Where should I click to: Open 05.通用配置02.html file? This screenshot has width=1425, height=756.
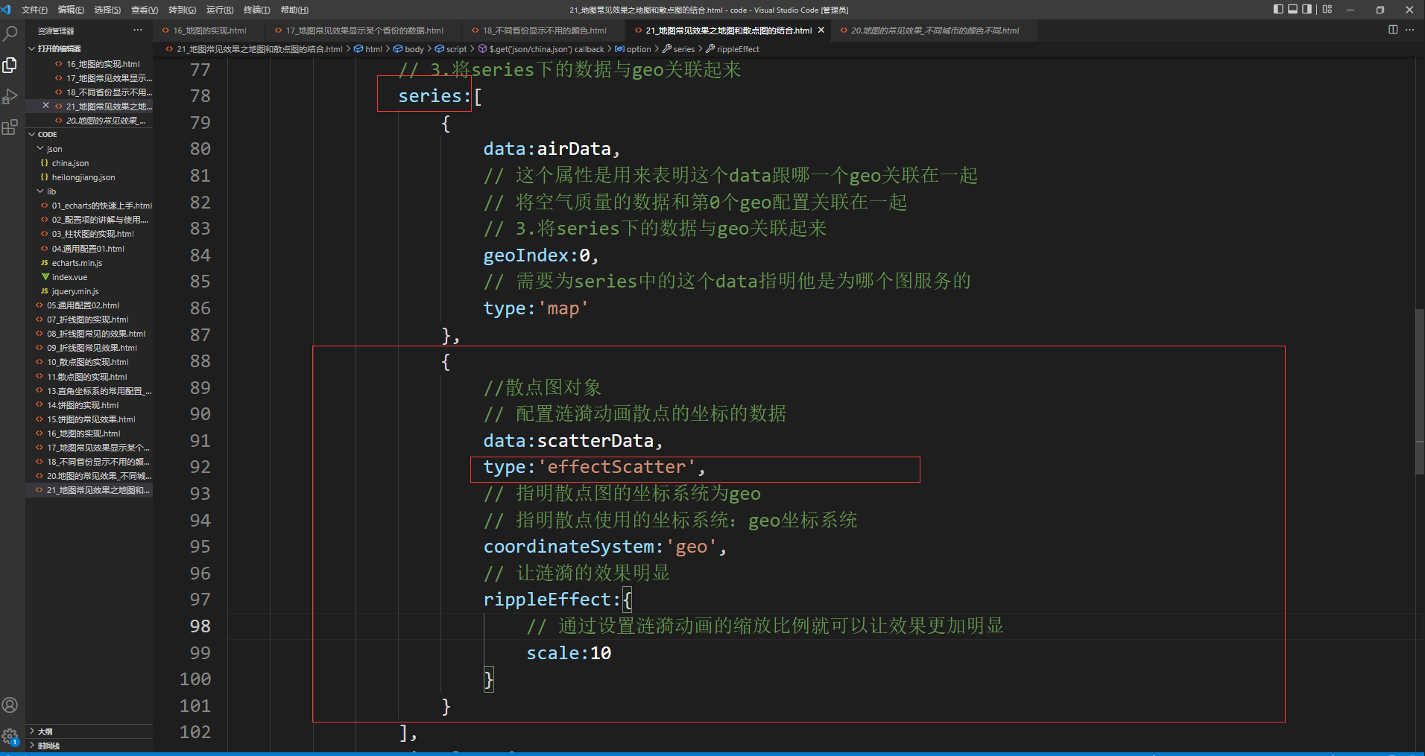pyautogui.click(x=83, y=305)
